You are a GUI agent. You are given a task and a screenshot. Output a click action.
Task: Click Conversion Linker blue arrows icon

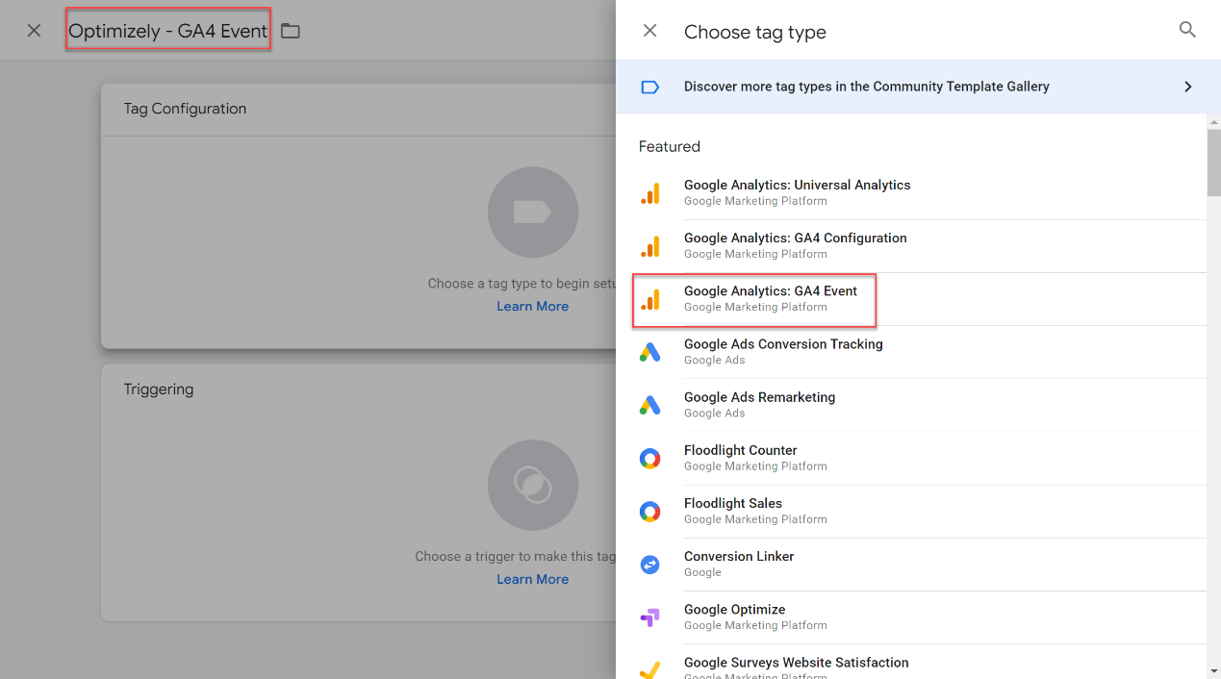(x=650, y=565)
